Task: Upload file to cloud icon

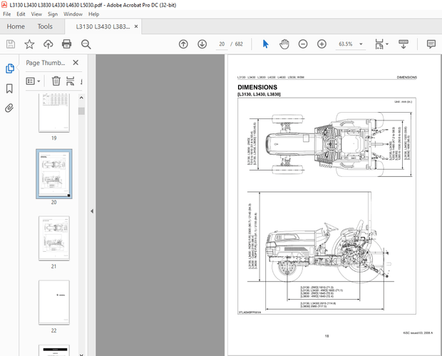Action: [x=48, y=44]
